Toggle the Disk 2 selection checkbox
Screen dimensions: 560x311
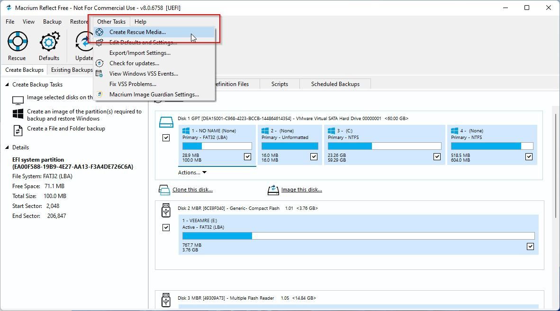[166, 228]
